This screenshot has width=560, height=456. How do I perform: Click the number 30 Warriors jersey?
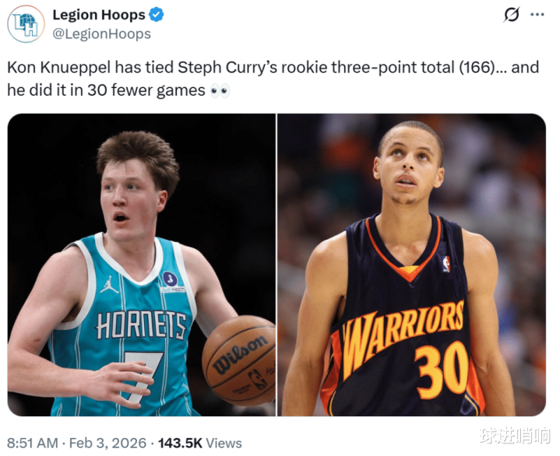point(442,370)
